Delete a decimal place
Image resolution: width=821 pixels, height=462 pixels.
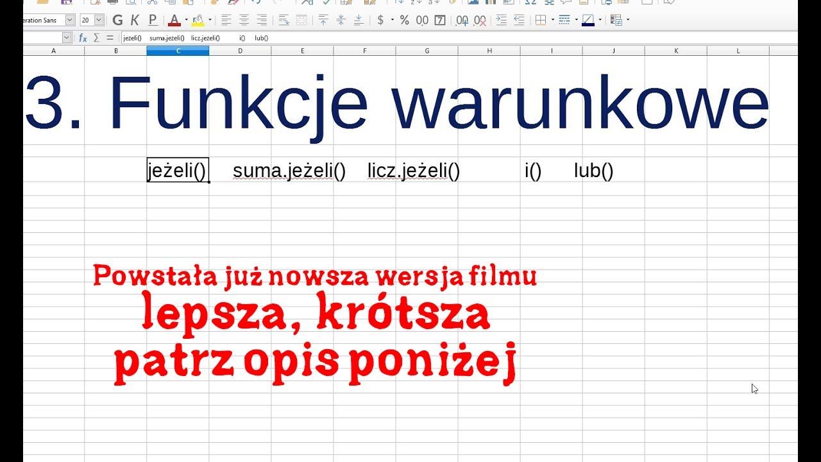coord(480,20)
